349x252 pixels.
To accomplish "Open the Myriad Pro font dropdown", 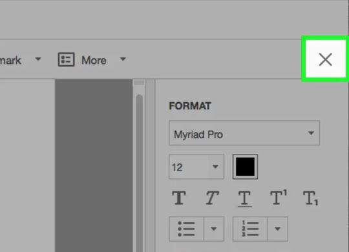I will [244, 133].
